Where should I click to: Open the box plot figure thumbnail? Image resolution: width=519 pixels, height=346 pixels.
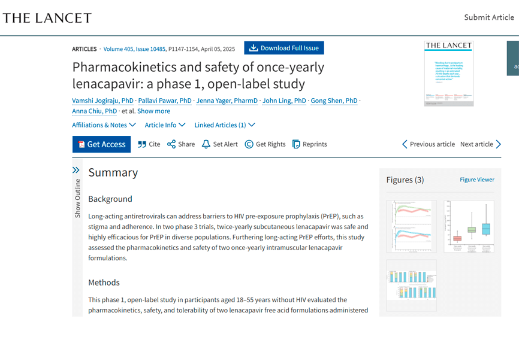[469, 226]
